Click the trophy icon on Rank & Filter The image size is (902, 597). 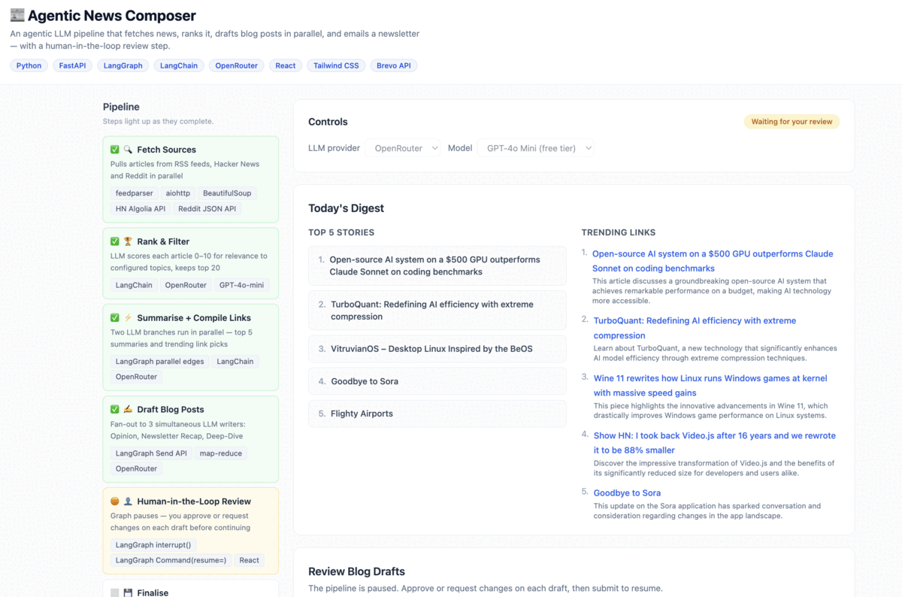pos(128,241)
